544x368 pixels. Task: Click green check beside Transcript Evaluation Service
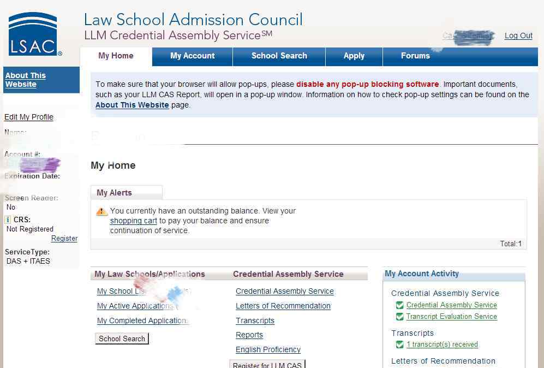pos(399,317)
